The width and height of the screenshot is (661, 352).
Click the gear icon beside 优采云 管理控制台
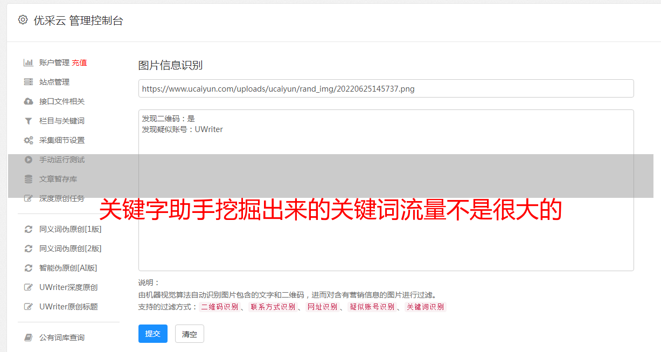pyautogui.click(x=23, y=20)
